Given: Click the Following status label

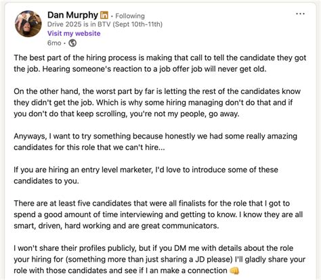Looking at the screenshot, I should coord(130,16).
